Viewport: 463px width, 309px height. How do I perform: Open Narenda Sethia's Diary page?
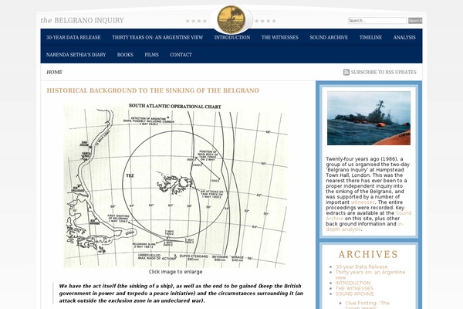click(76, 55)
